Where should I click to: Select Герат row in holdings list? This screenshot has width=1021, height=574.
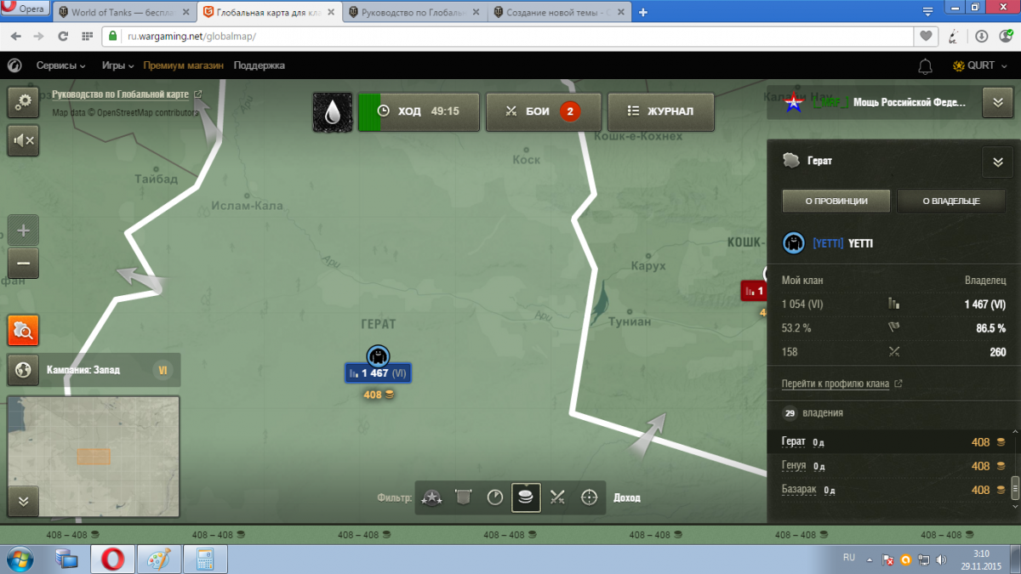888,442
